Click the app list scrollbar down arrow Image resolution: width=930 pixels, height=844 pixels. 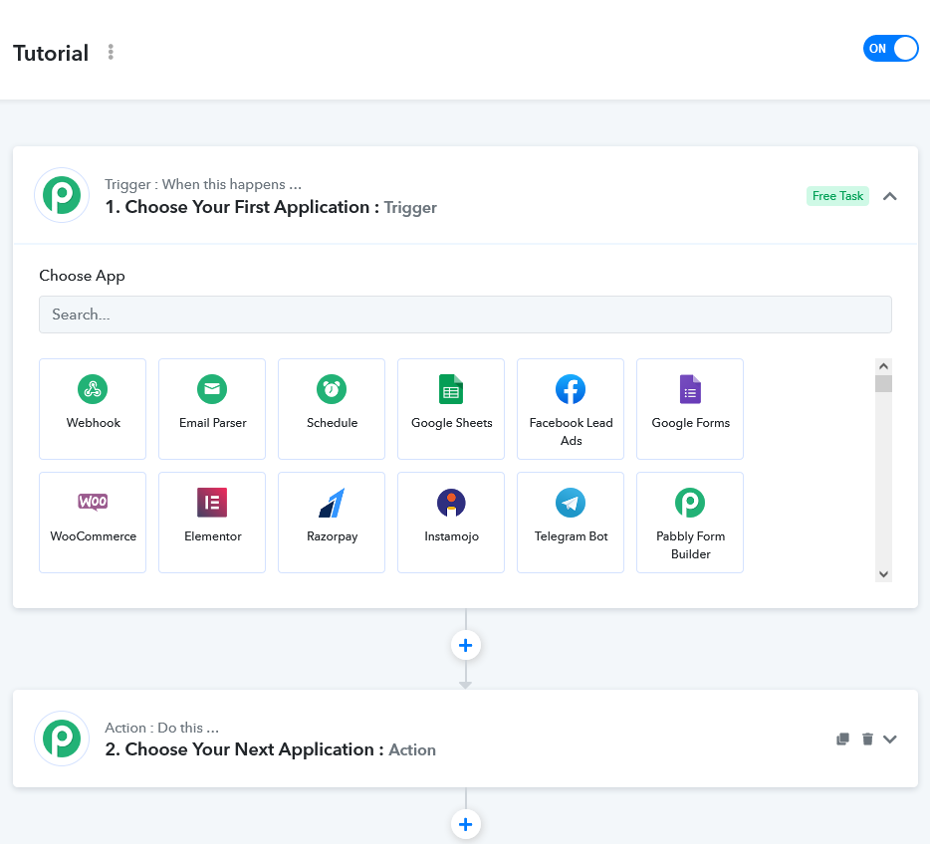(x=884, y=574)
